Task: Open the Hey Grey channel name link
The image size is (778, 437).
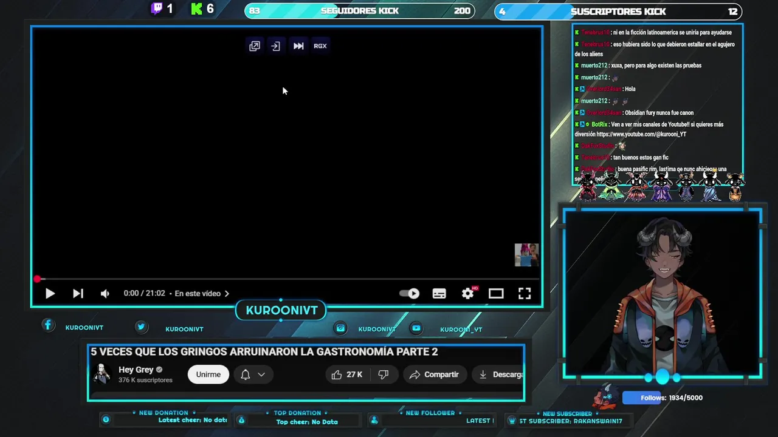Action: (136, 370)
